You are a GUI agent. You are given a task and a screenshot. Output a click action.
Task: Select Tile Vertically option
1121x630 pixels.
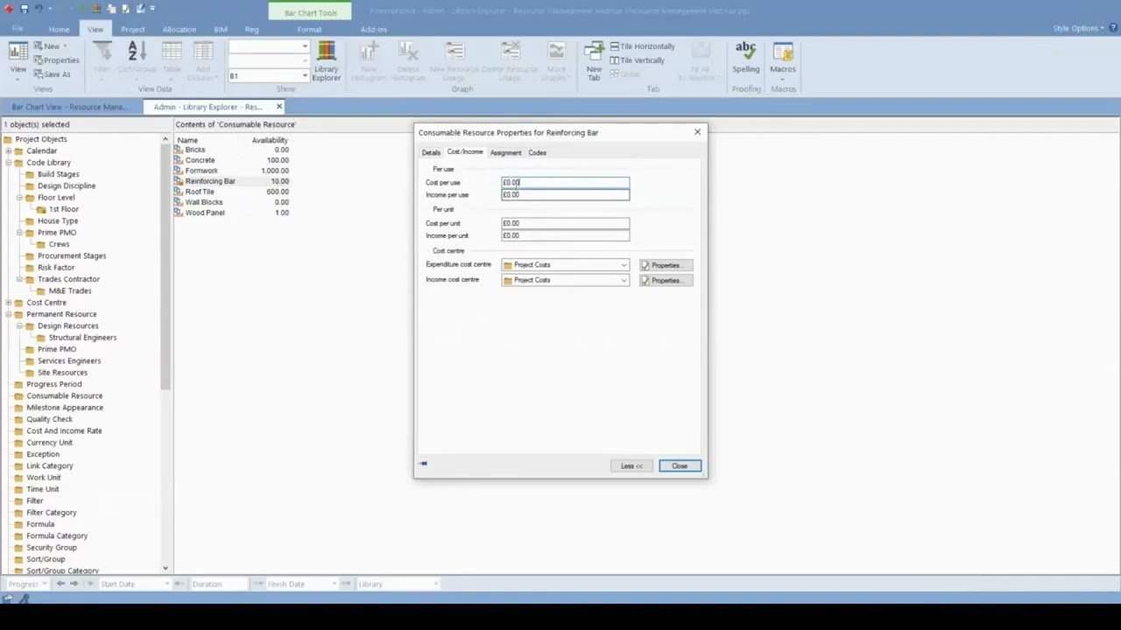(x=637, y=60)
